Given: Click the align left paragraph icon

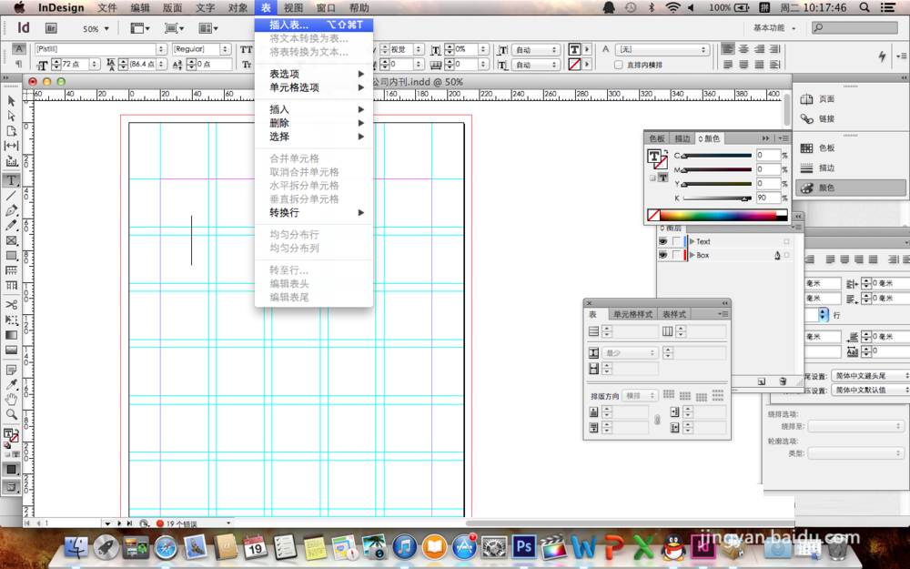Looking at the screenshot, I should pos(728,49).
